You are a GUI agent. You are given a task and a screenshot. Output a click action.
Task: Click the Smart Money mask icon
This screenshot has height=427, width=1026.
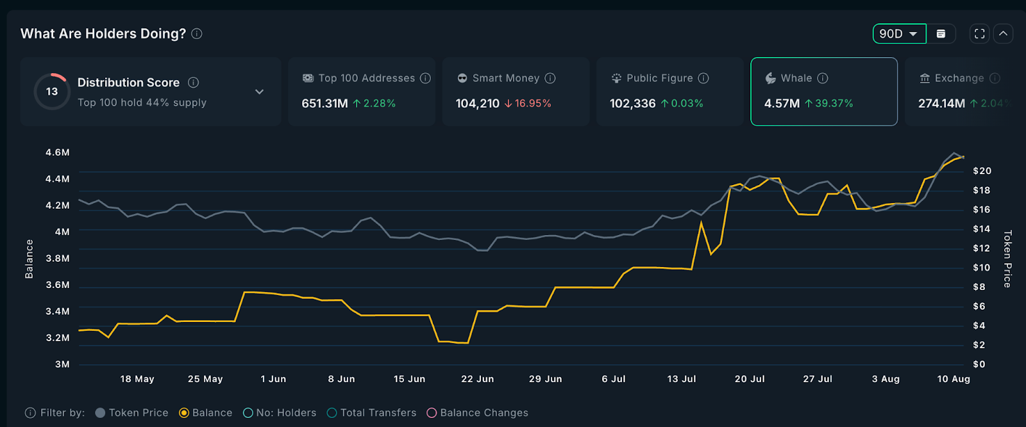[462, 78]
